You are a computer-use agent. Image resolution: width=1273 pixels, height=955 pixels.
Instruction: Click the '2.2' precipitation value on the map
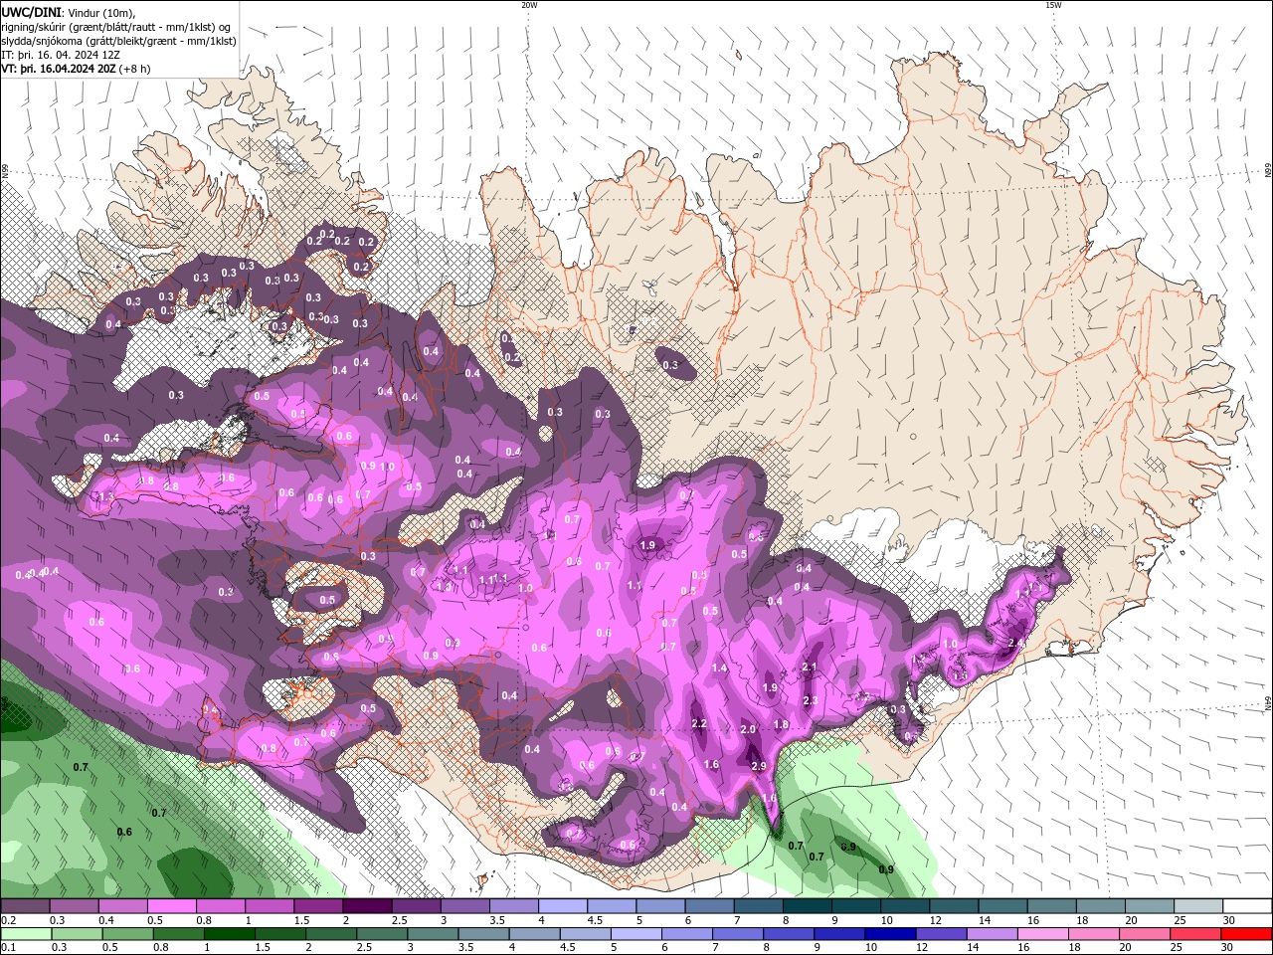point(699,724)
